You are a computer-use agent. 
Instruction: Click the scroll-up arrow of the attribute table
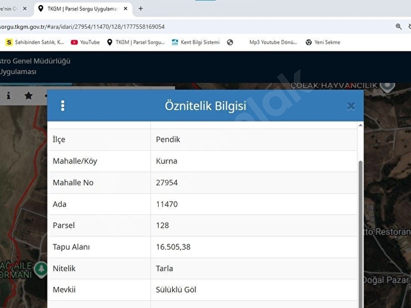[360, 125]
